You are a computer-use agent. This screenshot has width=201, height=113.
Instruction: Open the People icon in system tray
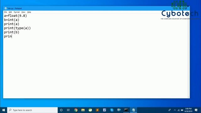point(170,110)
